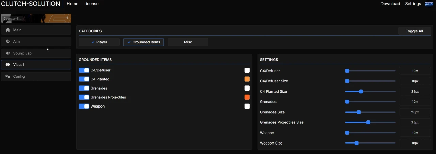Click the C4/Defuser 10m value field

[415, 71]
